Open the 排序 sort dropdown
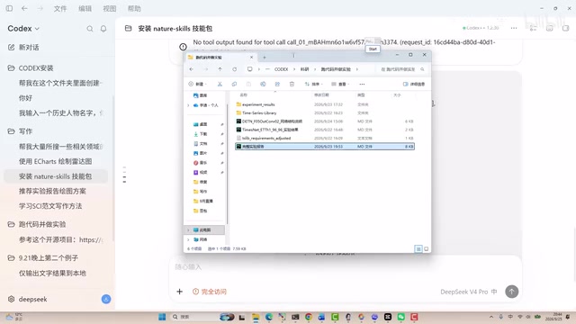The height and width of the screenshot is (324, 576). [x=313, y=84]
